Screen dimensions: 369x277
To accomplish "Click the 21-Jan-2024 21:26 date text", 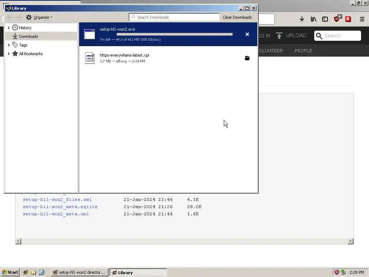I will tap(148, 207).
